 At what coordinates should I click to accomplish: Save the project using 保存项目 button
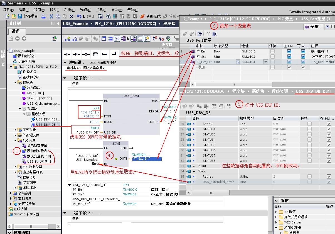(x=28, y=16)
